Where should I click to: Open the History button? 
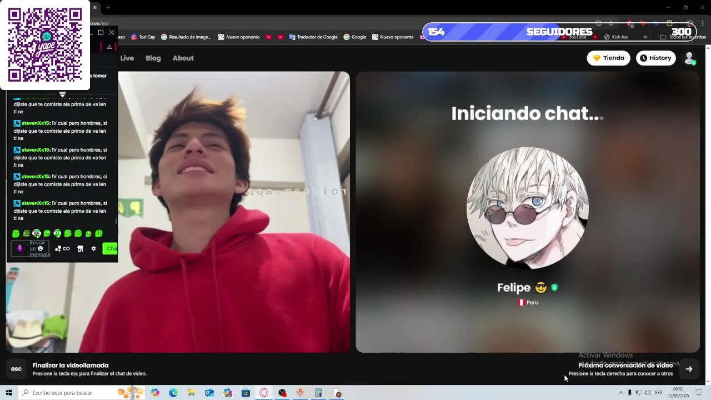pos(655,58)
